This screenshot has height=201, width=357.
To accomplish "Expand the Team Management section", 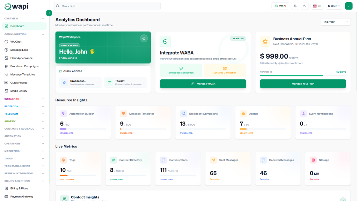I will pyautogui.click(x=24, y=166).
